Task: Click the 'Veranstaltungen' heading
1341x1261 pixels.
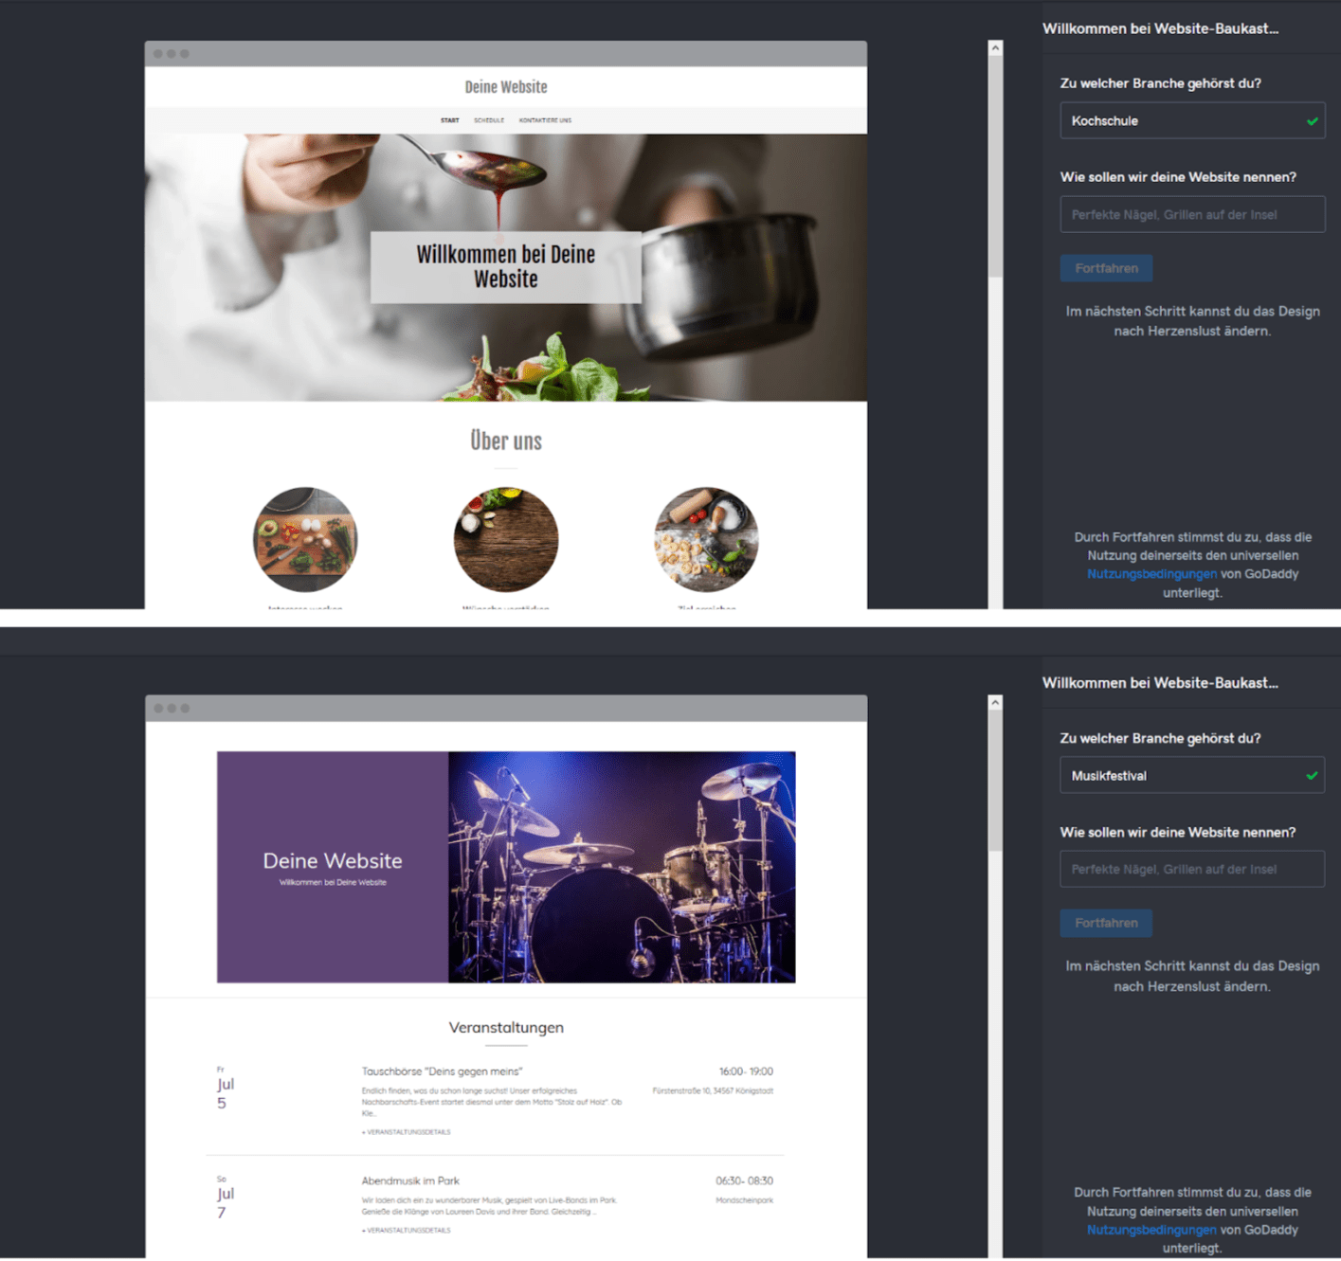Action: coord(506,1027)
